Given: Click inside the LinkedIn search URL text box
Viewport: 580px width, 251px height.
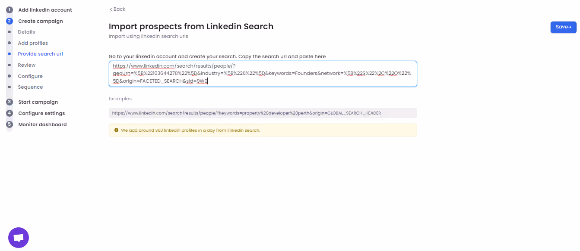Looking at the screenshot, I should 263,74.
